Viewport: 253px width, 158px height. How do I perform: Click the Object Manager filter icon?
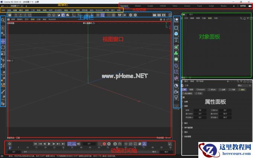tap(248, 18)
